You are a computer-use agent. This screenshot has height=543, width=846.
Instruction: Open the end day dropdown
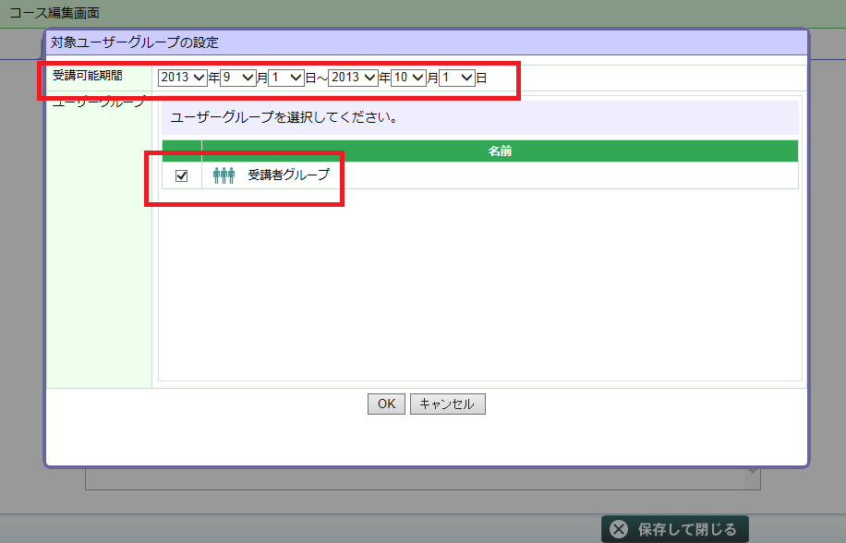click(x=457, y=78)
